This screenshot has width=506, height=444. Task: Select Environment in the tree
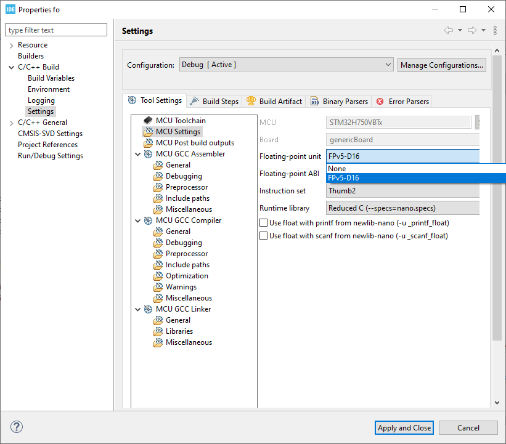click(49, 89)
